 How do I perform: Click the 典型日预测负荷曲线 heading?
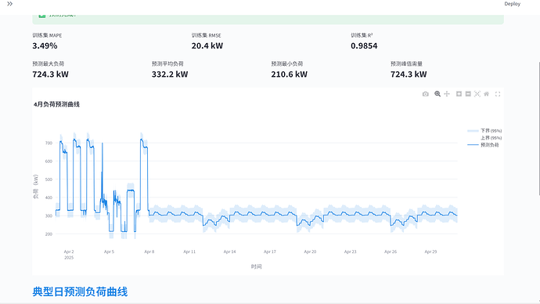80,291
